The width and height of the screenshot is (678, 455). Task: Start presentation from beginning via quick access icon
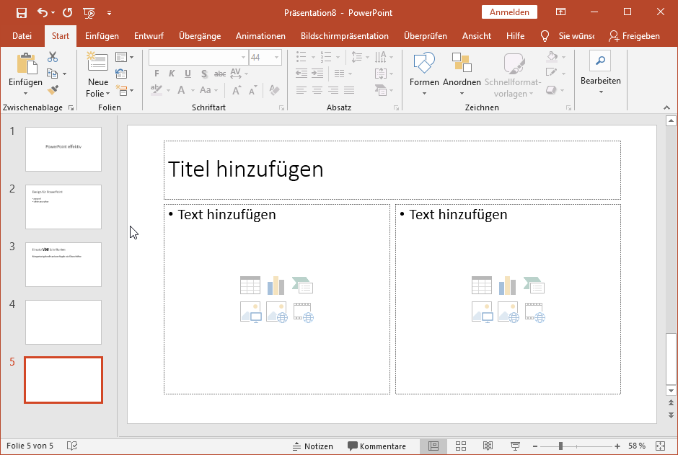(89, 13)
